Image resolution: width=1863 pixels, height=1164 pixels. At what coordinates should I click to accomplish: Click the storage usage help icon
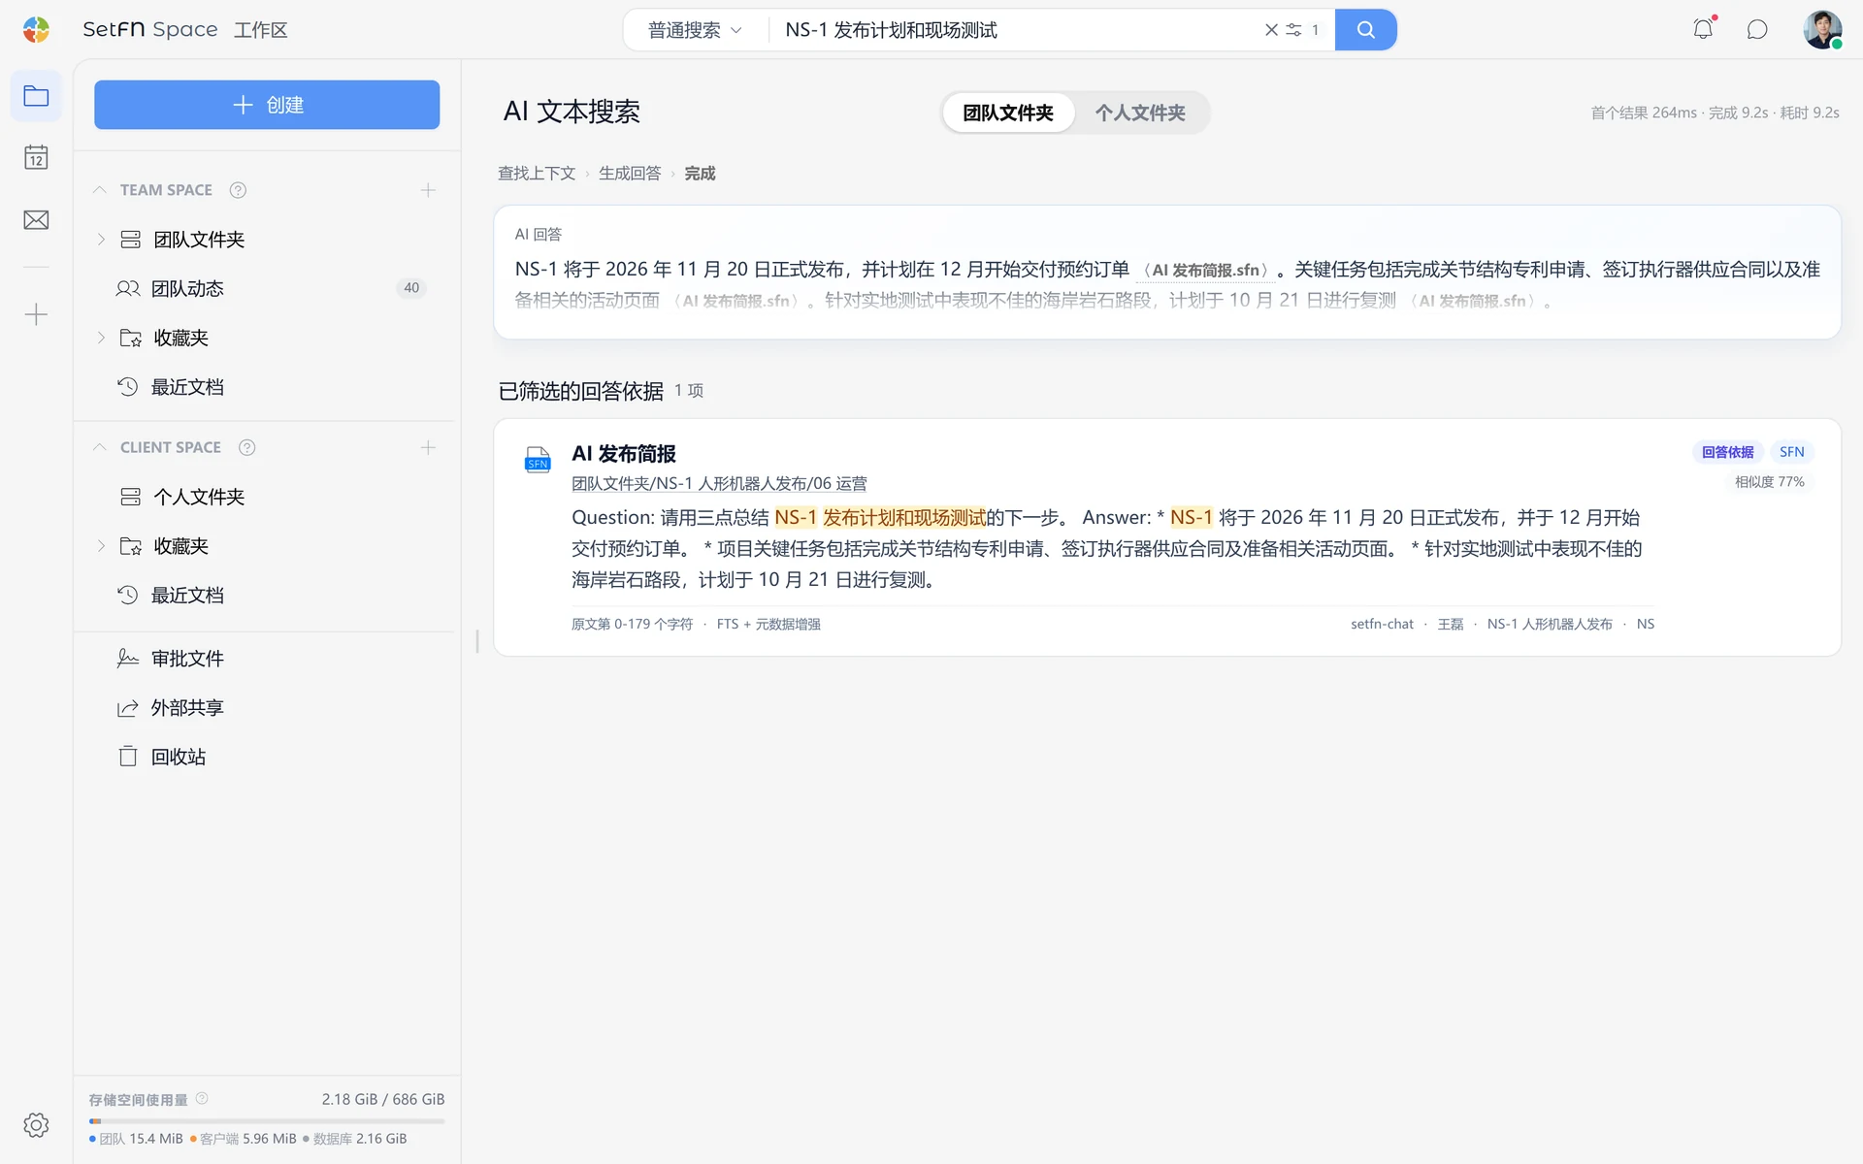(x=202, y=1098)
